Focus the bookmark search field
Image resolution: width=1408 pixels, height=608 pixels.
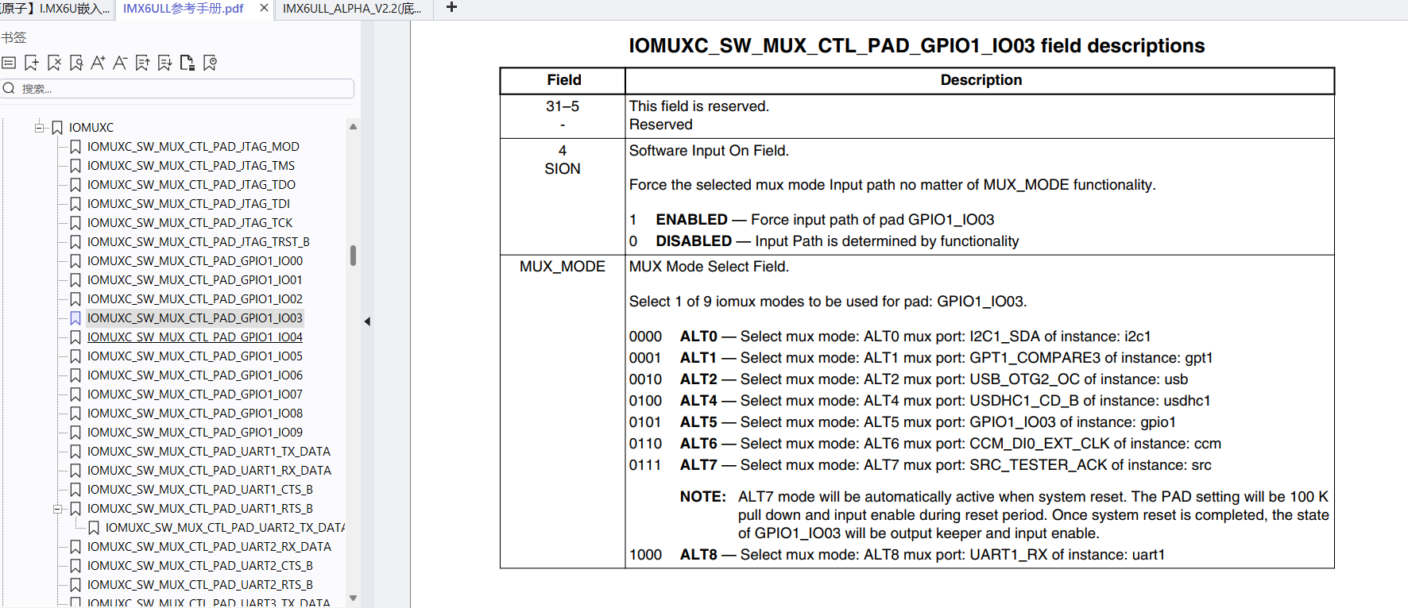(x=177, y=88)
